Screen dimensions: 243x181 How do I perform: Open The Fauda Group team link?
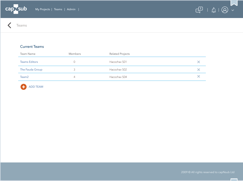pos(31,70)
